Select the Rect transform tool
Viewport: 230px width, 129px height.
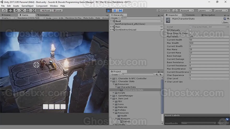click(x=28, y=10)
